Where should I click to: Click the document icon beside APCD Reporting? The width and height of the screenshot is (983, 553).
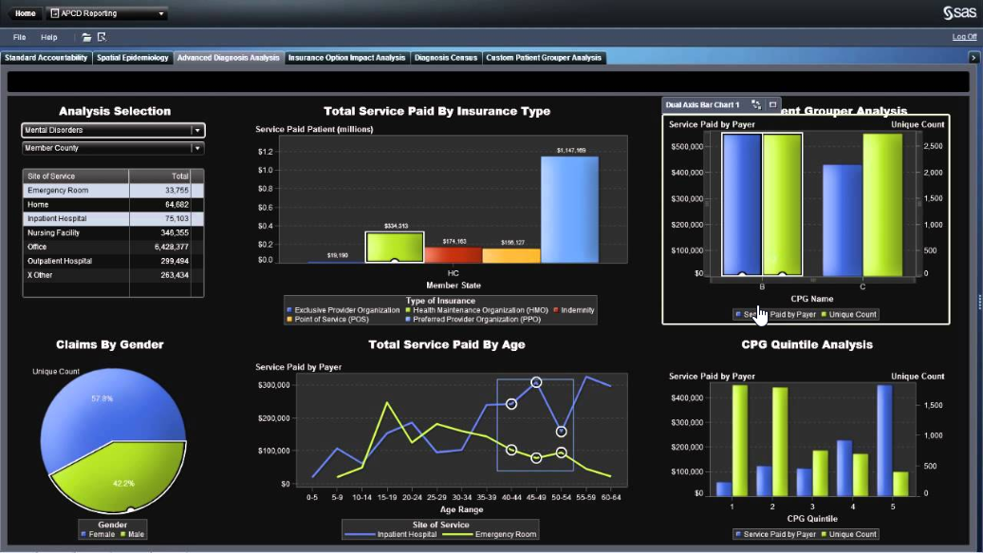(x=54, y=13)
